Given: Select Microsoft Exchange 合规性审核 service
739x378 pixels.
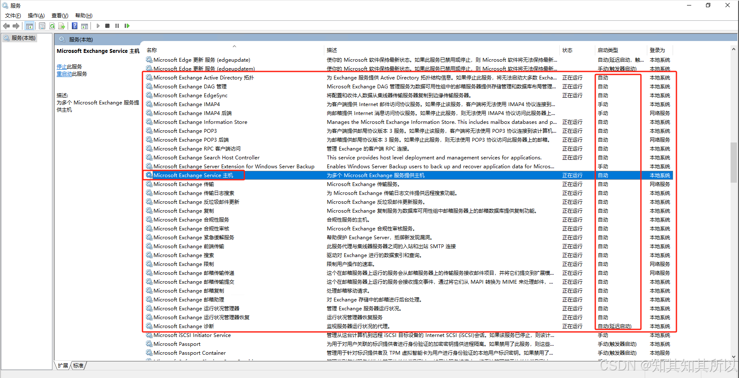Looking at the screenshot, I should click(191, 228).
